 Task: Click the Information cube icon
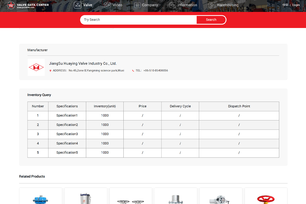(173, 5)
